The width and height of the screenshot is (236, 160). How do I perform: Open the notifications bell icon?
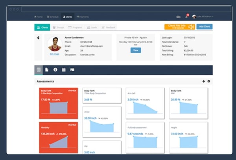coord(187,17)
